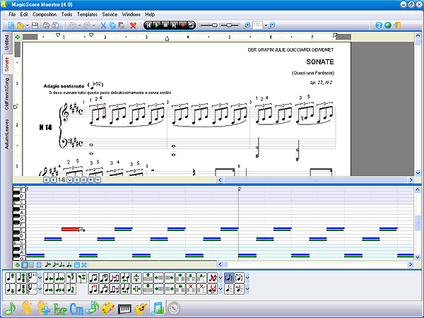This screenshot has width=424, height=318.
Task: Open the Templates menu
Action: point(87,14)
